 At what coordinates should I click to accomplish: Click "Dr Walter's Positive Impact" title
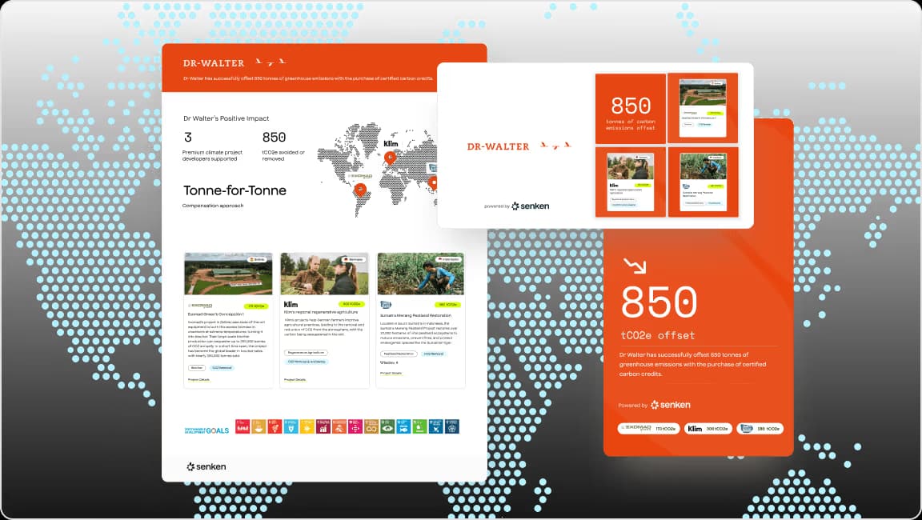click(226, 118)
